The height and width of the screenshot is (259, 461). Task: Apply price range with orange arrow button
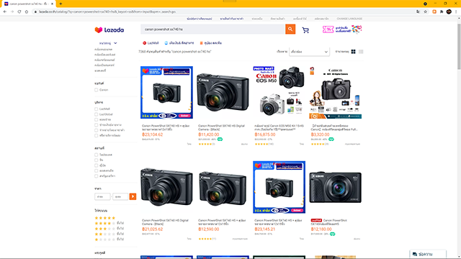[133, 196]
